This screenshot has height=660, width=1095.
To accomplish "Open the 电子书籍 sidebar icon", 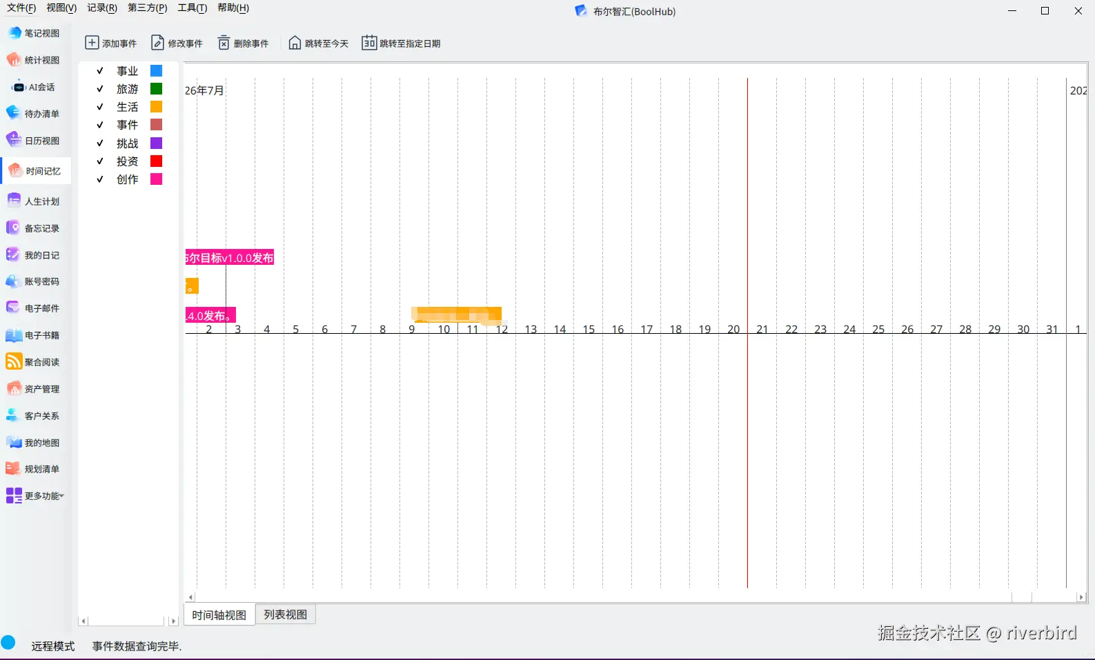I will [14, 335].
